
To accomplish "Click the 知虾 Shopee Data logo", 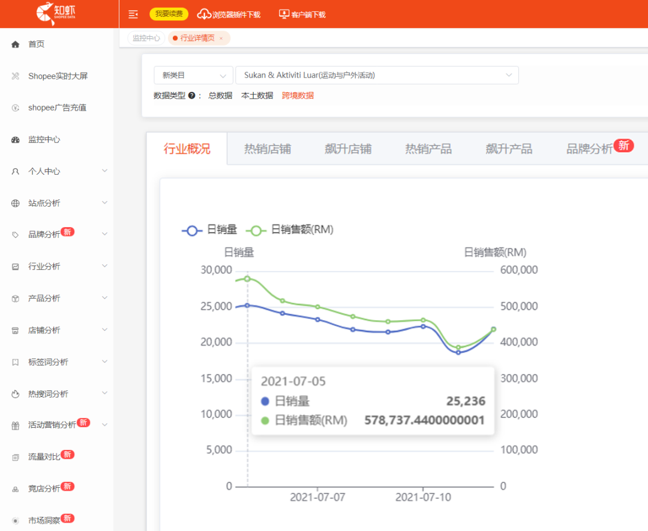I will 56,13.
